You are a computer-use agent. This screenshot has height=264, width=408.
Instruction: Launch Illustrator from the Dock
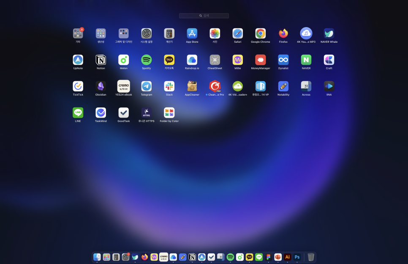288,257
